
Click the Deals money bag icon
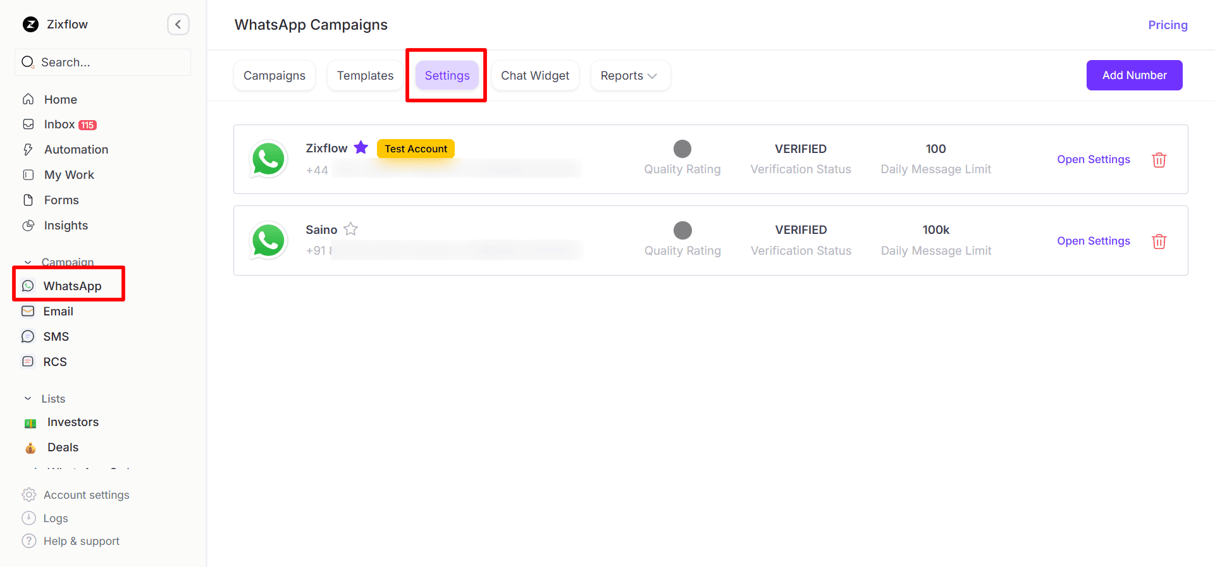tap(30, 448)
